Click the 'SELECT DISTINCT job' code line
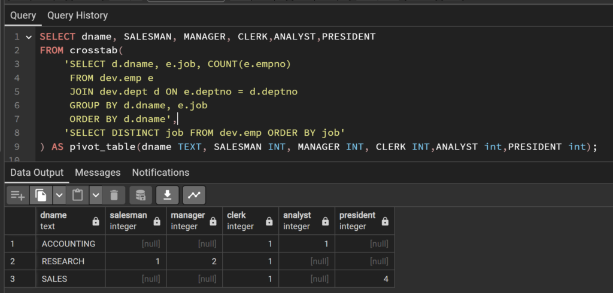The image size is (613, 293). 205,133
